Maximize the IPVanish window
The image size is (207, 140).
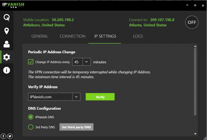point(195,6)
